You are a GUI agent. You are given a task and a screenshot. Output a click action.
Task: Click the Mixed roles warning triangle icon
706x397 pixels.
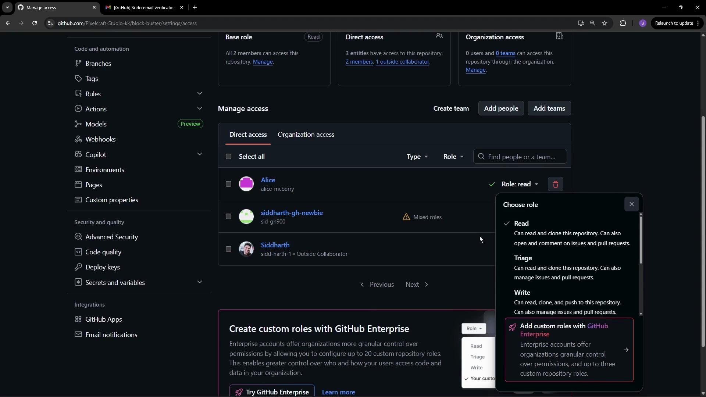click(x=406, y=217)
